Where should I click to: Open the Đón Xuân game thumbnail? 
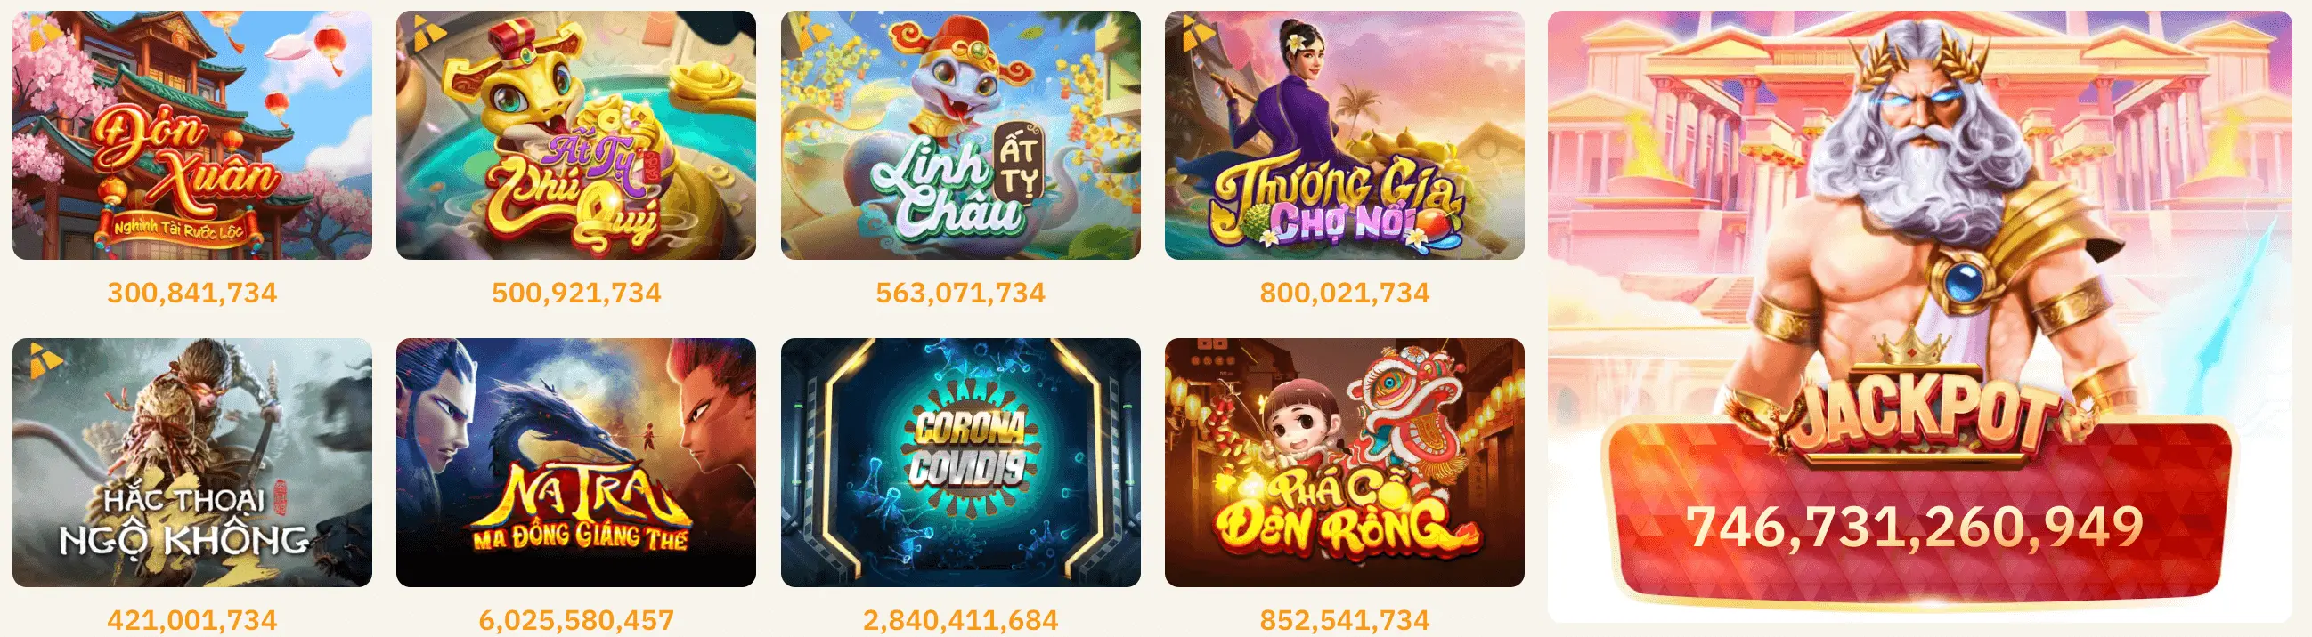(x=192, y=135)
